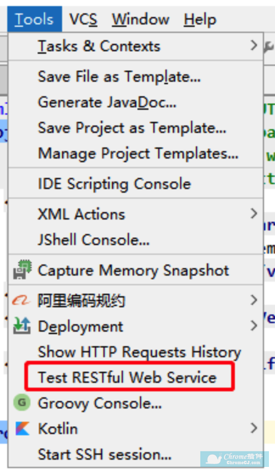275x473 pixels.
Task: Open Tasks & Contexts submenu
Action: point(136,46)
